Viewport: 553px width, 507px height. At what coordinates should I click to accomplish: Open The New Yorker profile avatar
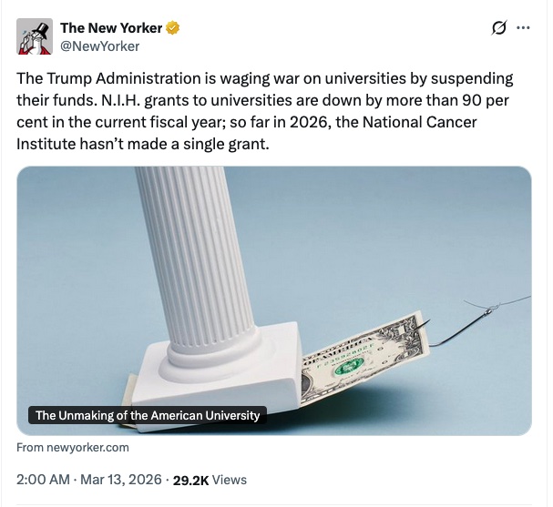point(34,35)
